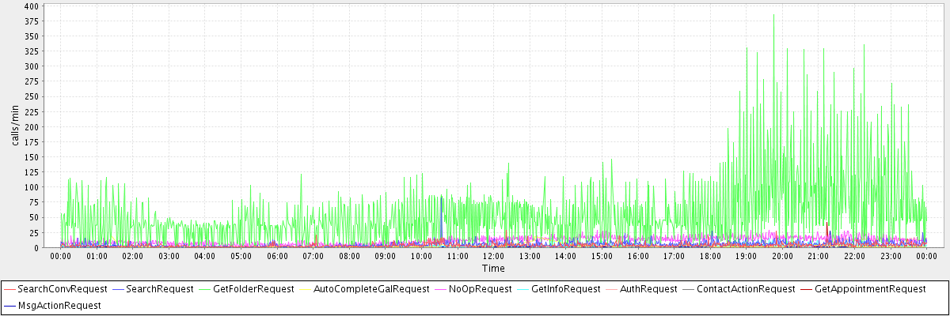Select the 00:00 tick at left edge
Image resolution: width=950 pixels, height=316 pixels.
pos(61,256)
